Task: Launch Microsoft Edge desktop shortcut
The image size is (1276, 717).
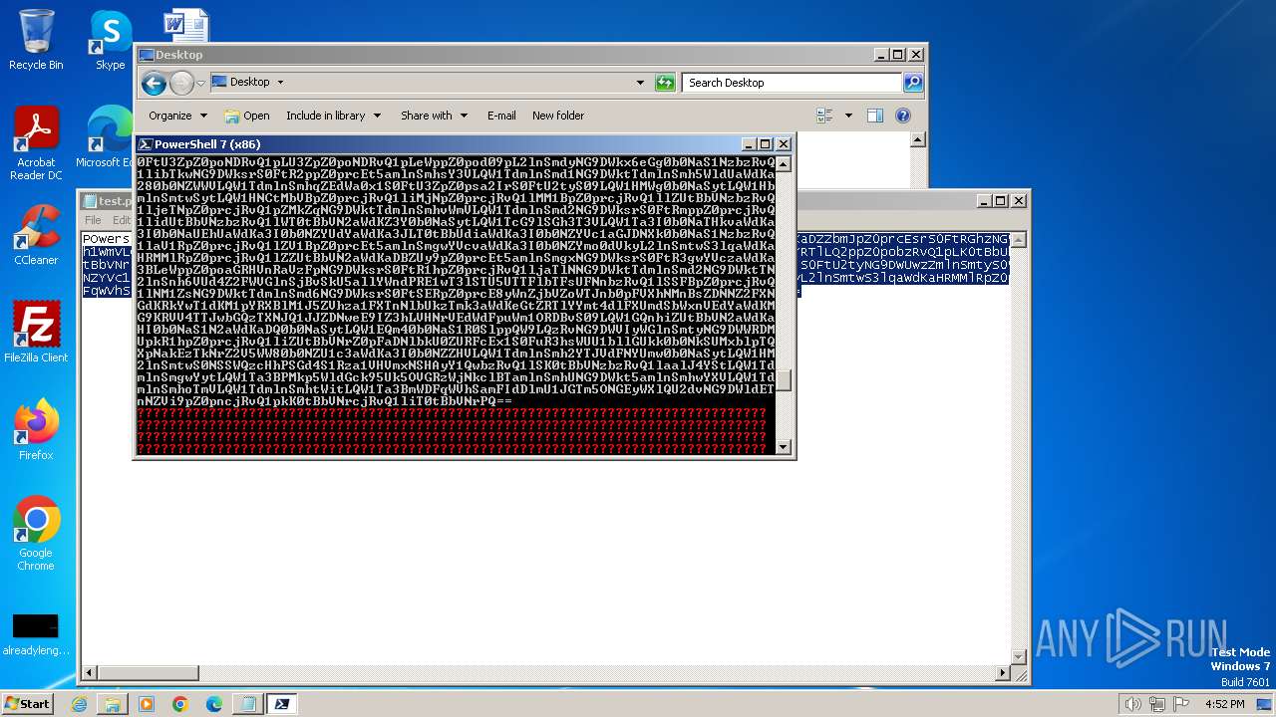Action: coord(108,137)
